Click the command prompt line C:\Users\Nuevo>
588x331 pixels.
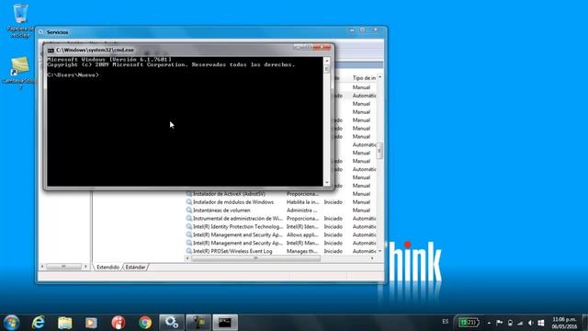pyautogui.click(x=73, y=75)
